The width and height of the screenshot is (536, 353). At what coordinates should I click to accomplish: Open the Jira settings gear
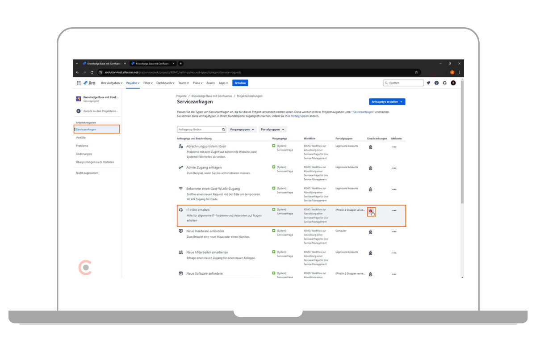coord(444,83)
